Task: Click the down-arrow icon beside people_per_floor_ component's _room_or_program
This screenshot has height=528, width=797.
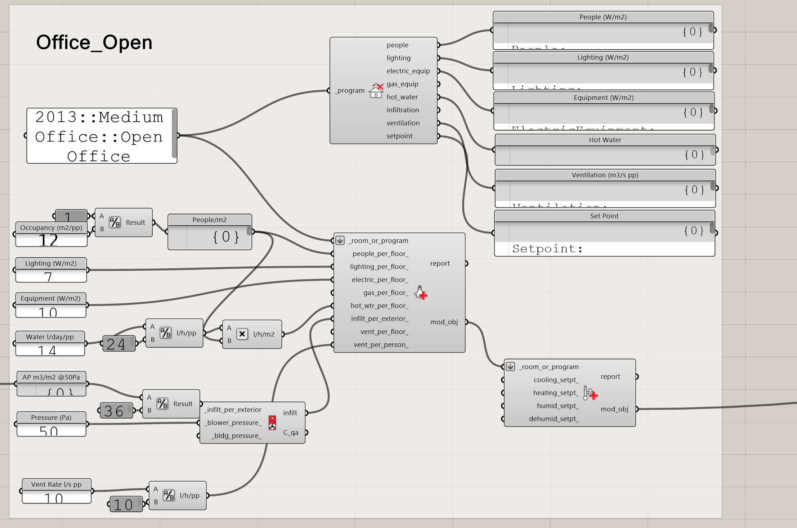Action: click(340, 240)
